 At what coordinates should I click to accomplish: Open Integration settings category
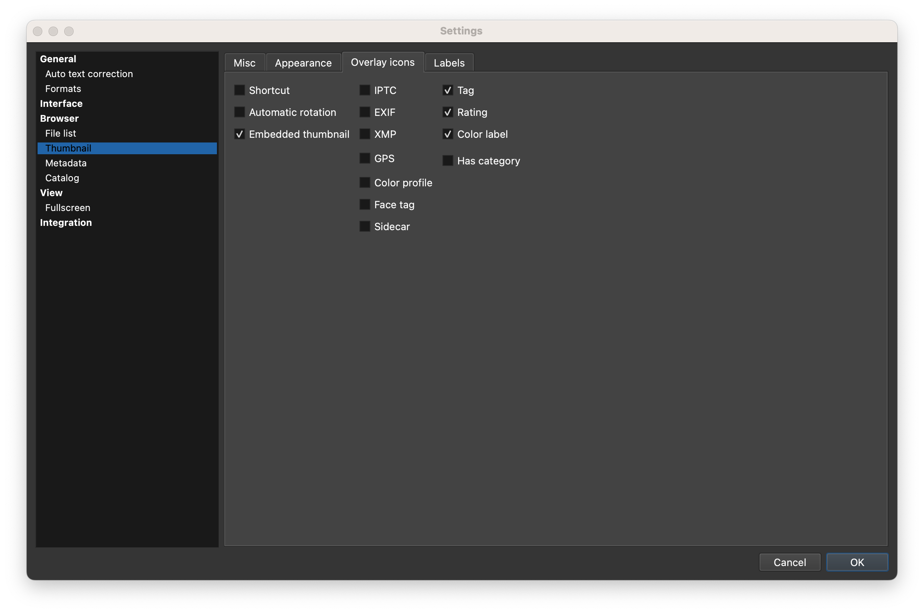tap(66, 223)
